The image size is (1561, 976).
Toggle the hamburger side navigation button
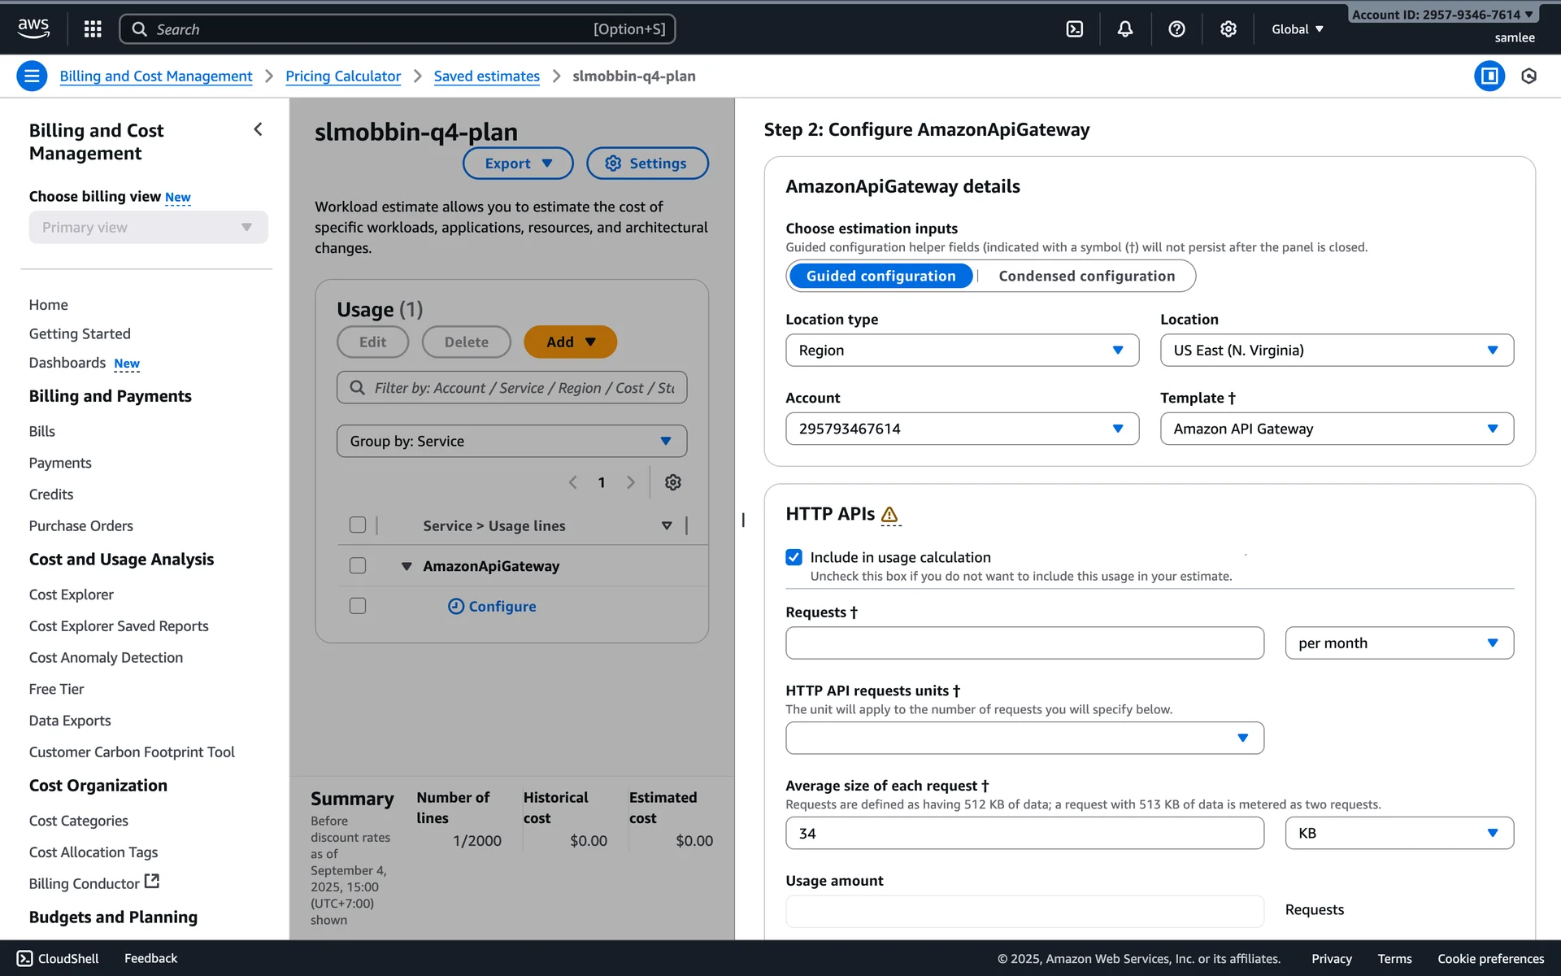coord(32,76)
